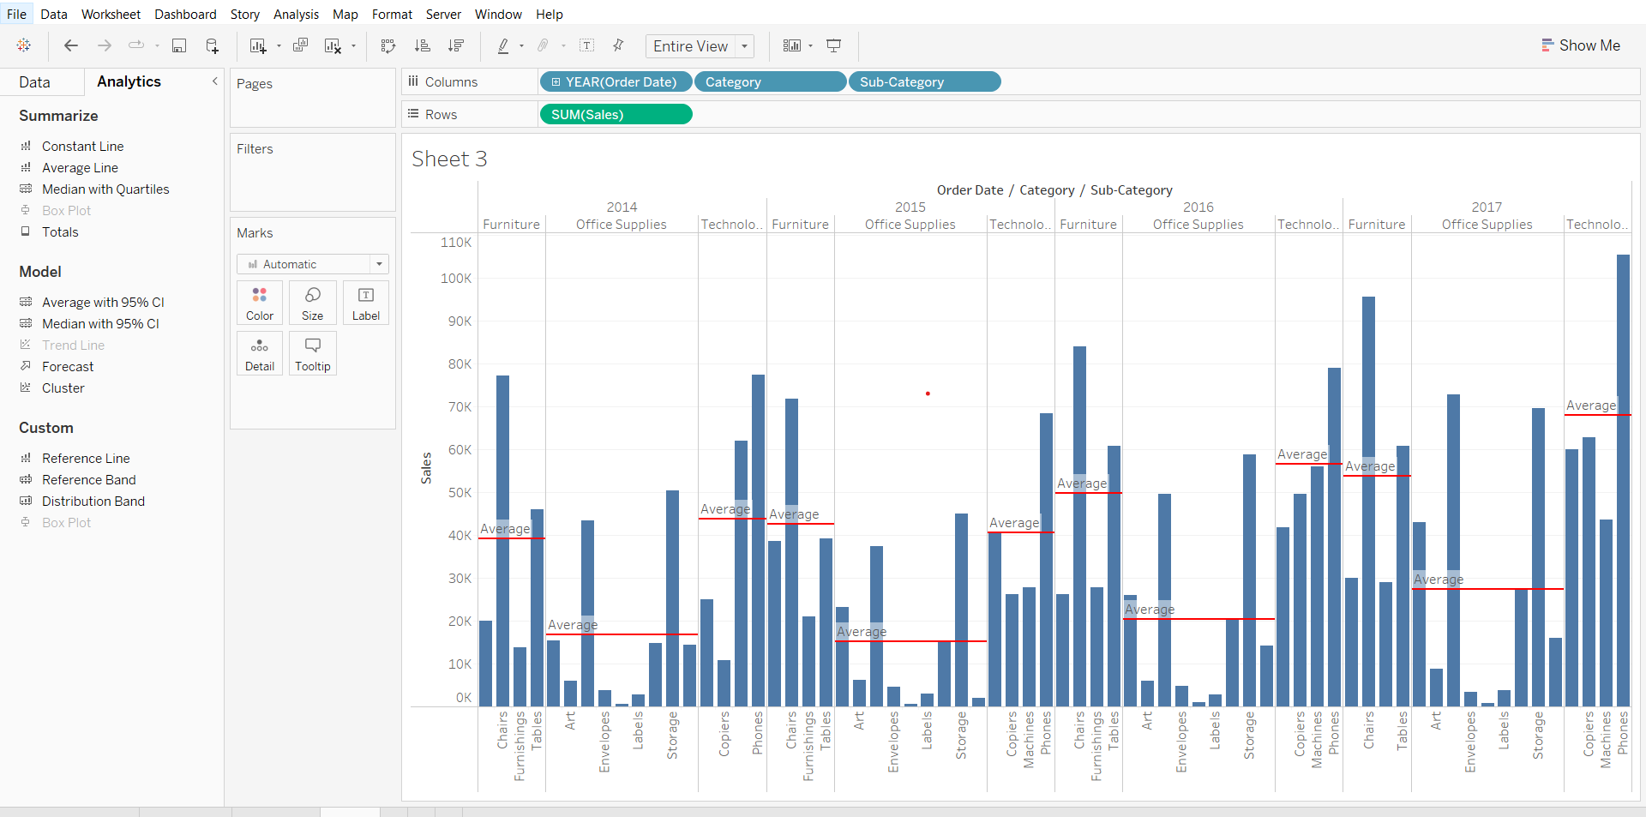The width and height of the screenshot is (1646, 817).
Task: Save the workbook with the disk icon
Action: [x=179, y=45]
